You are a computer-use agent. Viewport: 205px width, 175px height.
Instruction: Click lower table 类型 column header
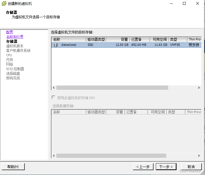click(x=176, y=112)
